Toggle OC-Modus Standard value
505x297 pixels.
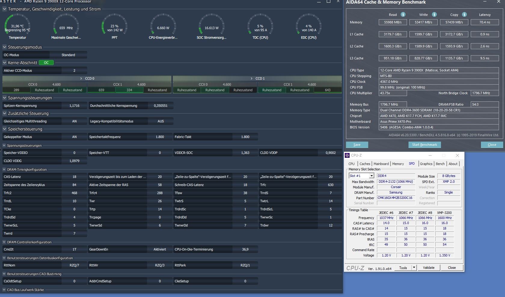[x=68, y=55]
